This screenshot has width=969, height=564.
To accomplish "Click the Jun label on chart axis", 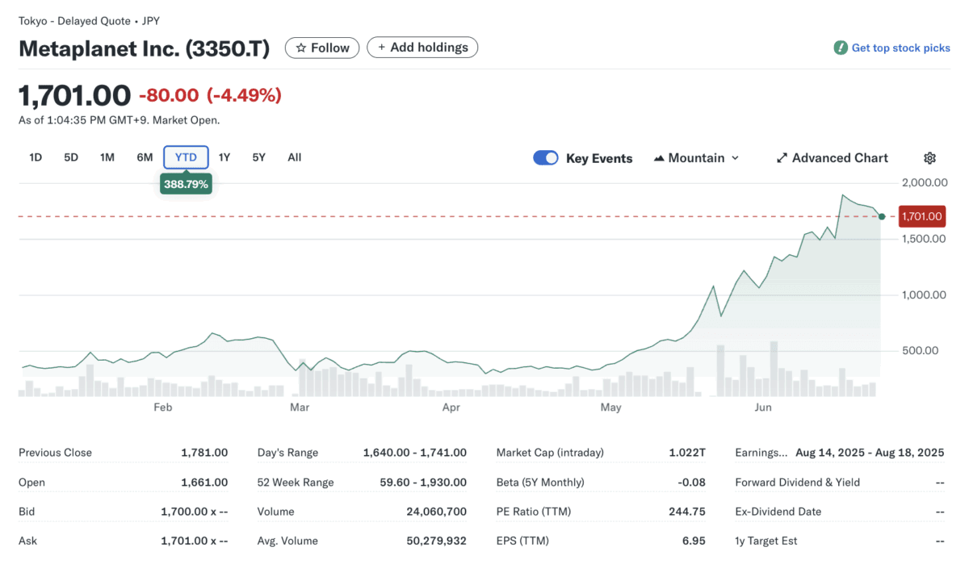I will [763, 407].
